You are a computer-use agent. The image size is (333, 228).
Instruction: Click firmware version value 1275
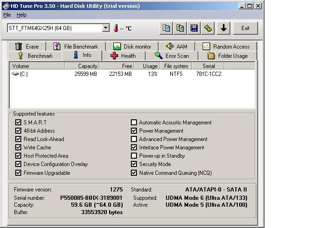point(116,189)
